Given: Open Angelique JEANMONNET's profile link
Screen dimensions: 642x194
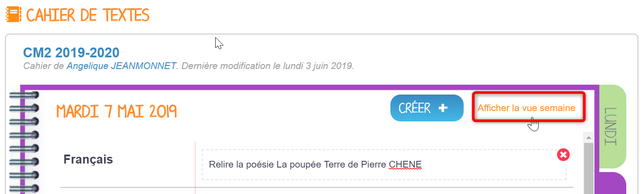Looking at the screenshot, I should pyautogui.click(x=121, y=66).
